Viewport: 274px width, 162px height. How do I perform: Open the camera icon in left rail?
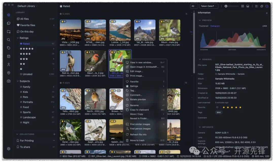pos(9,81)
